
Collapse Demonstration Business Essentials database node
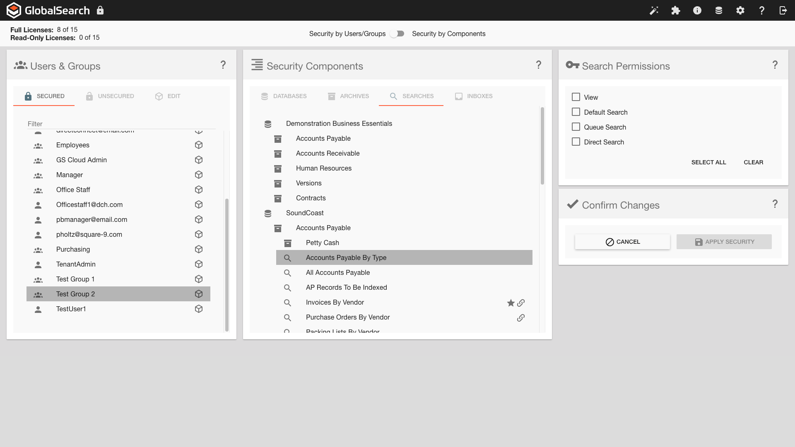268,124
